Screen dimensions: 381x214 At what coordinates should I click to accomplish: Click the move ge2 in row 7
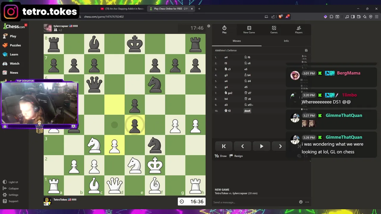(229, 93)
